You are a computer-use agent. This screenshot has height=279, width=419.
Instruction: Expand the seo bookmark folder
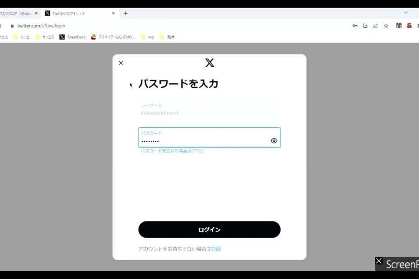click(x=148, y=37)
